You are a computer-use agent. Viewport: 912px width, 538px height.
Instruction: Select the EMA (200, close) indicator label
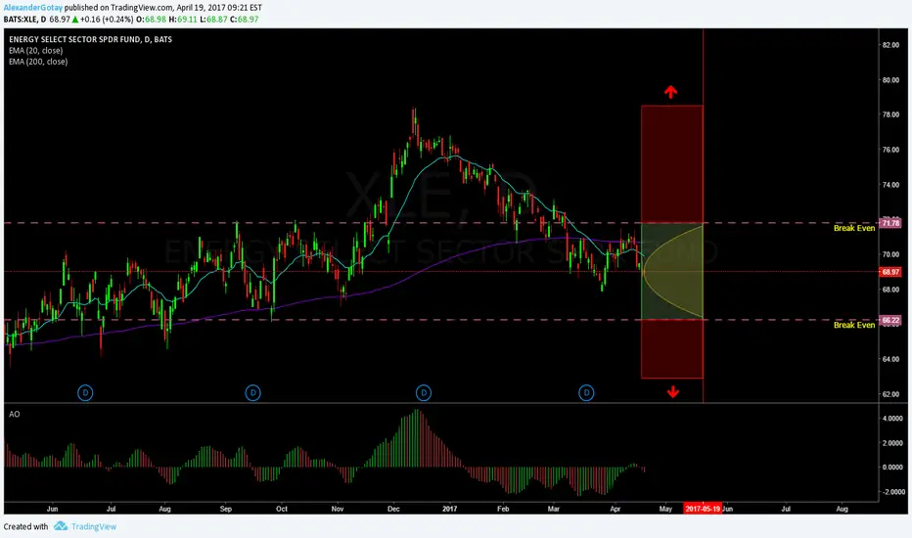click(x=38, y=62)
